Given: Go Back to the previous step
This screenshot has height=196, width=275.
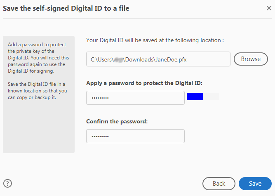Looking at the screenshot, I should tap(219, 184).
